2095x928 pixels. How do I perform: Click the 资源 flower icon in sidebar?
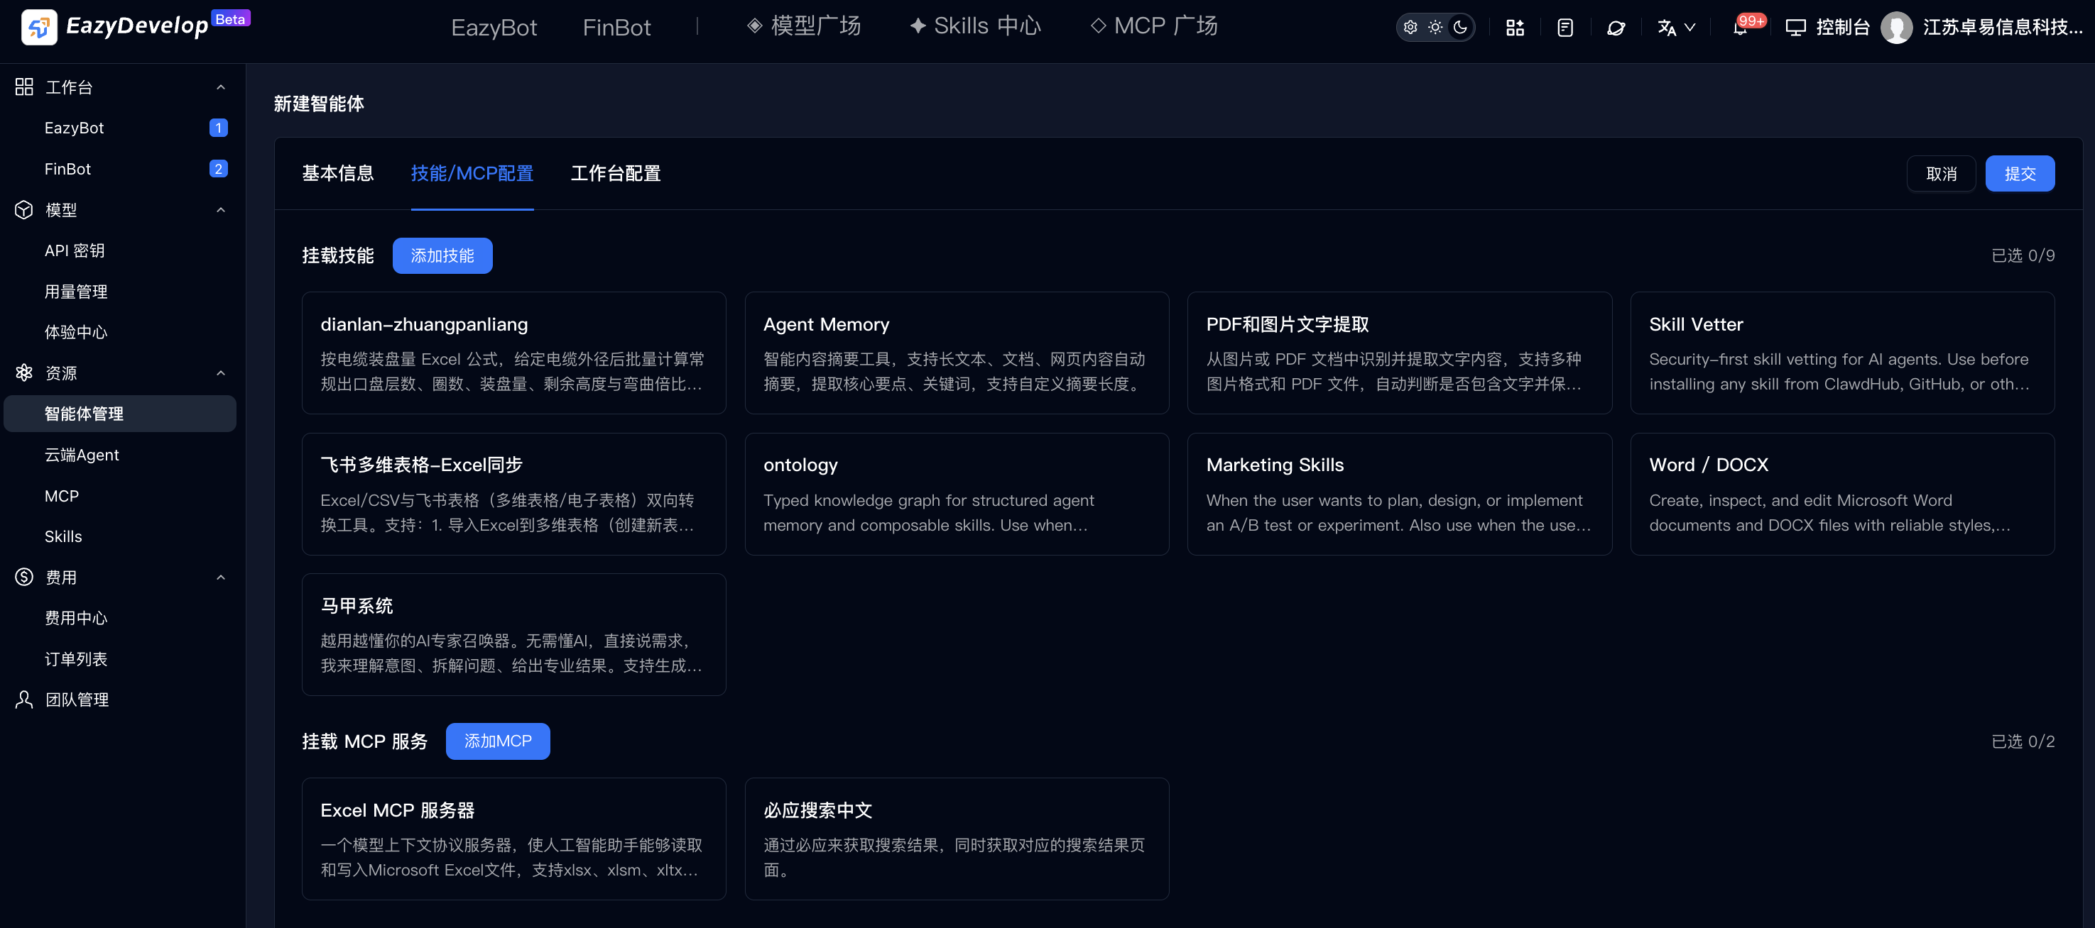pos(24,373)
